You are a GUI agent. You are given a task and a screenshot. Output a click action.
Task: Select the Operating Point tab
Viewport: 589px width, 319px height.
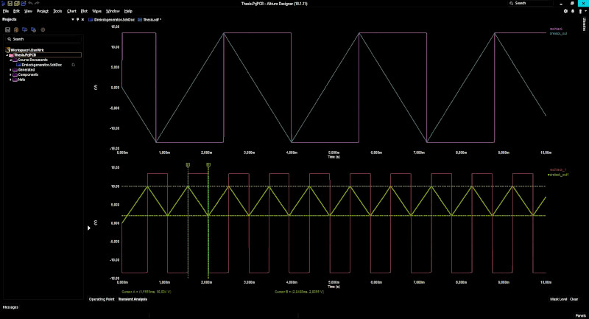click(x=101, y=299)
